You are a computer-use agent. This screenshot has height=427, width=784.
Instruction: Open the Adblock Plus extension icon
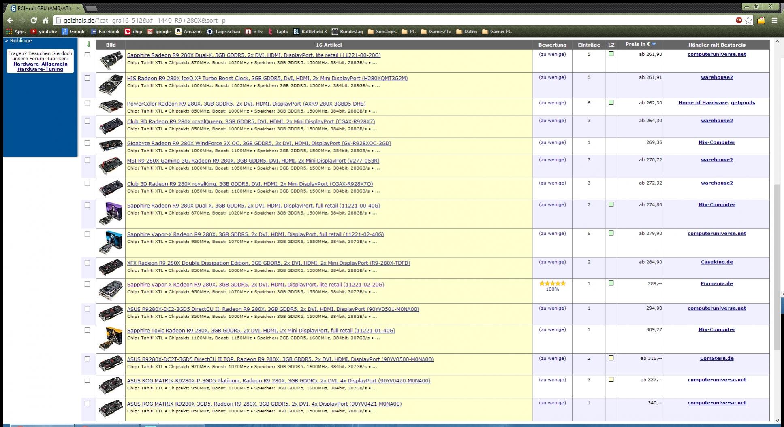(x=739, y=20)
